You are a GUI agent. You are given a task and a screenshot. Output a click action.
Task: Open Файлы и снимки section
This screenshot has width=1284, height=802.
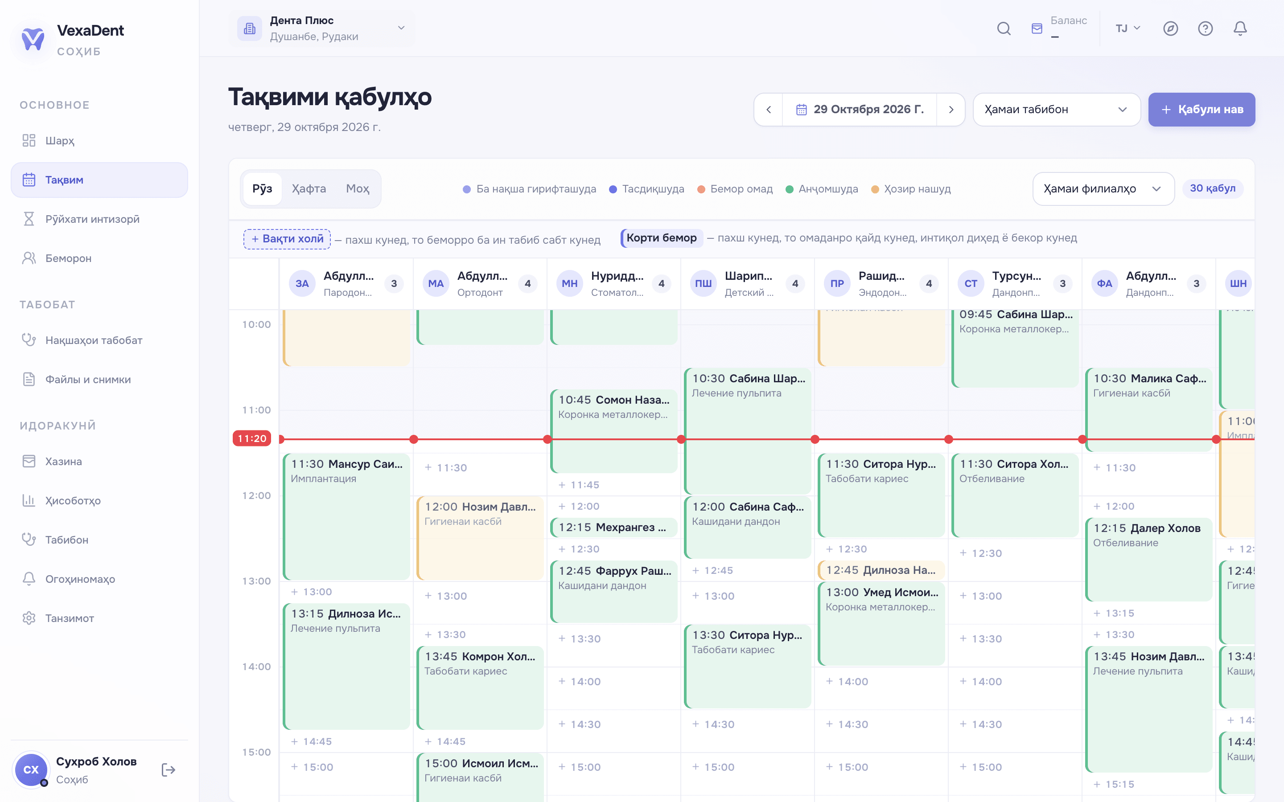point(99,379)
